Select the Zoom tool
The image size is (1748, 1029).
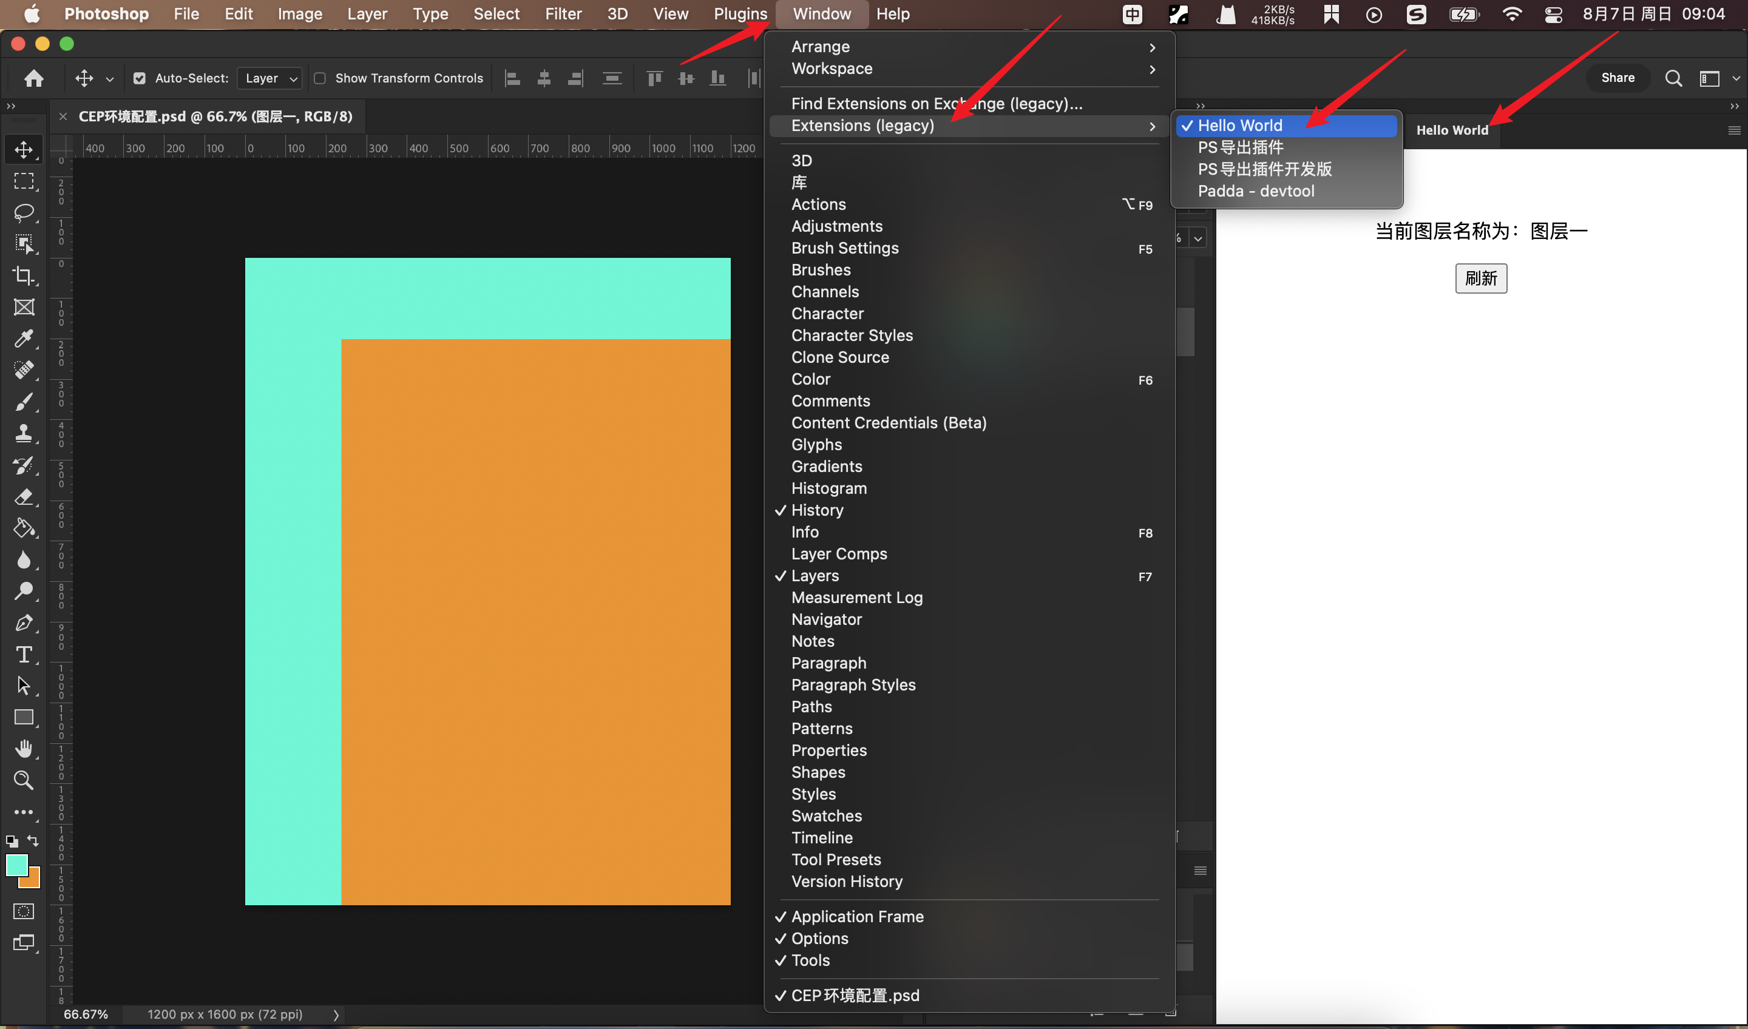click(x=24, y=780)
